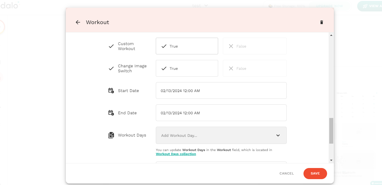Click the Start Date calendar icon

point(111,91)
